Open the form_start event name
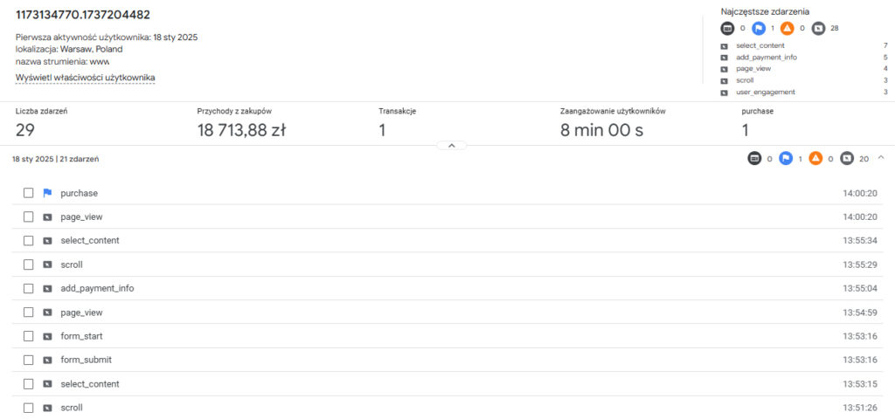895x419 pixels. tap(82, 336)
